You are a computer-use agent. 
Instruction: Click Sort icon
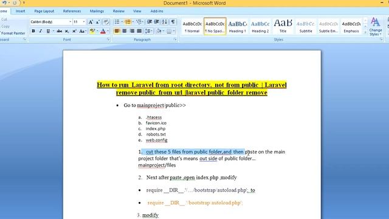coord(165,22)
